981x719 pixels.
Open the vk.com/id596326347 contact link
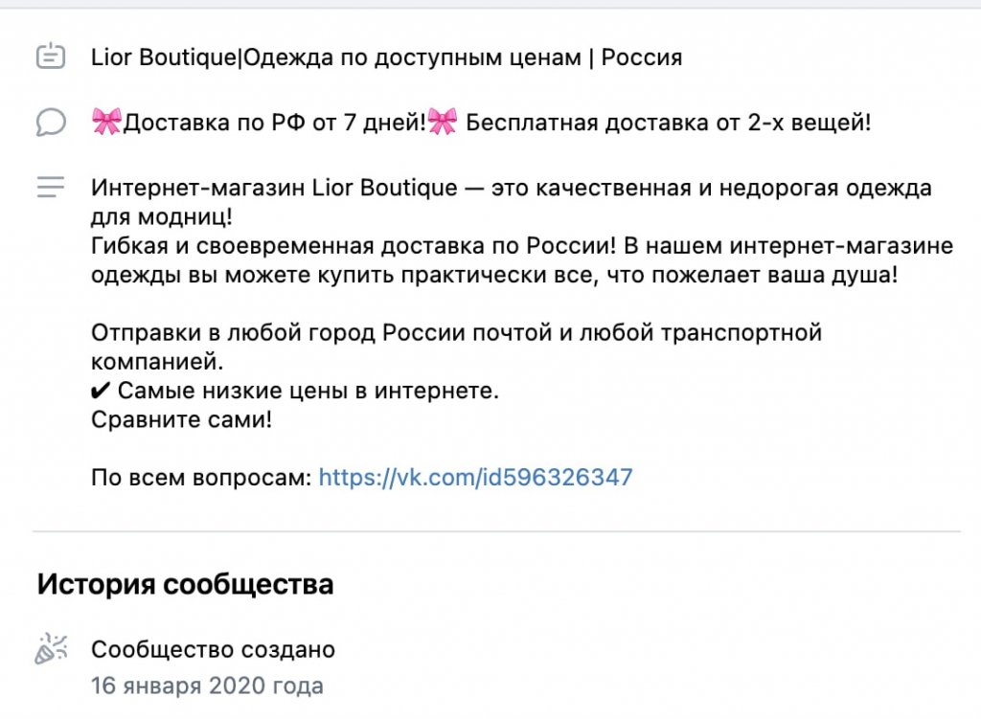(x=475, y=477)
